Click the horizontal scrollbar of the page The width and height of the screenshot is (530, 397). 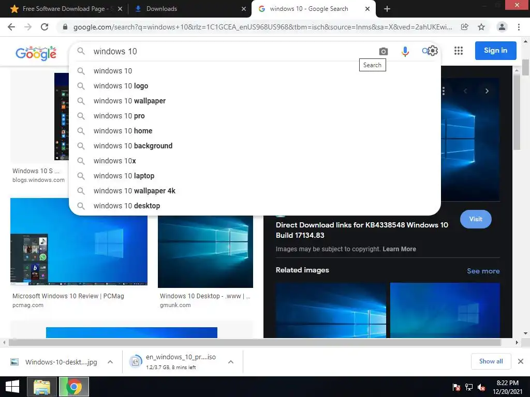(255, 342)
